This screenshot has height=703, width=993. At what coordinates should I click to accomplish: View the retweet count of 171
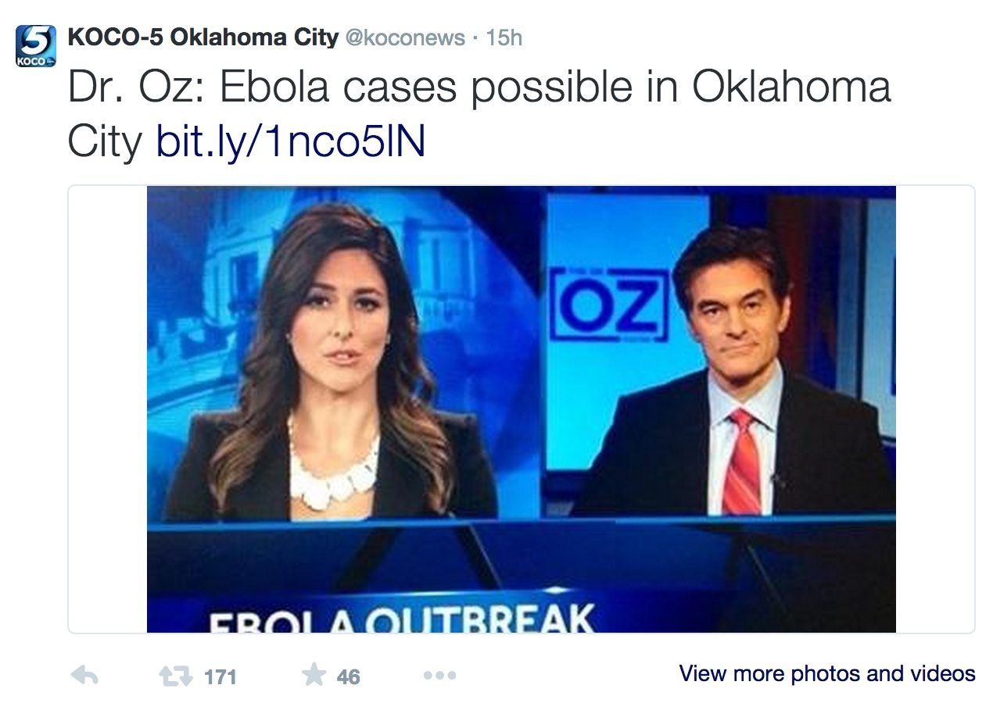coord(220,676)
